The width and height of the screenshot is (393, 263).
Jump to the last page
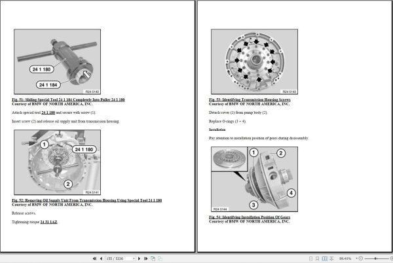(145, 258)
